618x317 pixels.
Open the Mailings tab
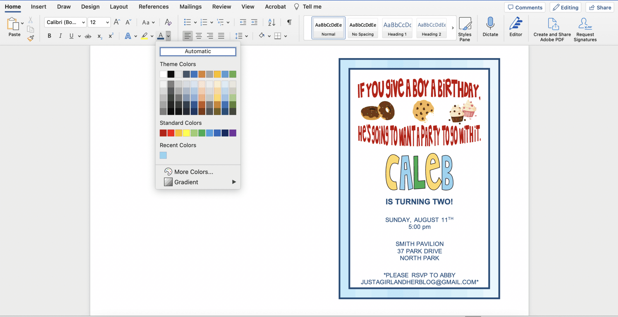(190, 7)
